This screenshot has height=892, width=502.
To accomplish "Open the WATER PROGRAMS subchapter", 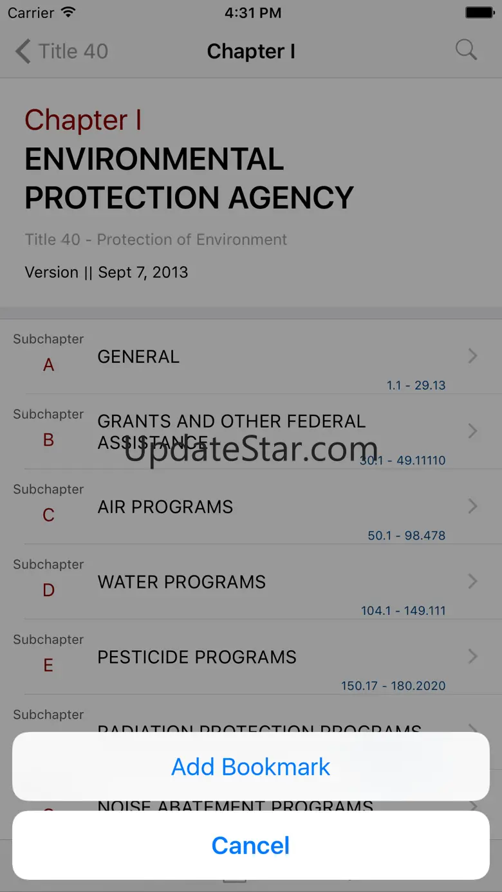I will point(181,582).
